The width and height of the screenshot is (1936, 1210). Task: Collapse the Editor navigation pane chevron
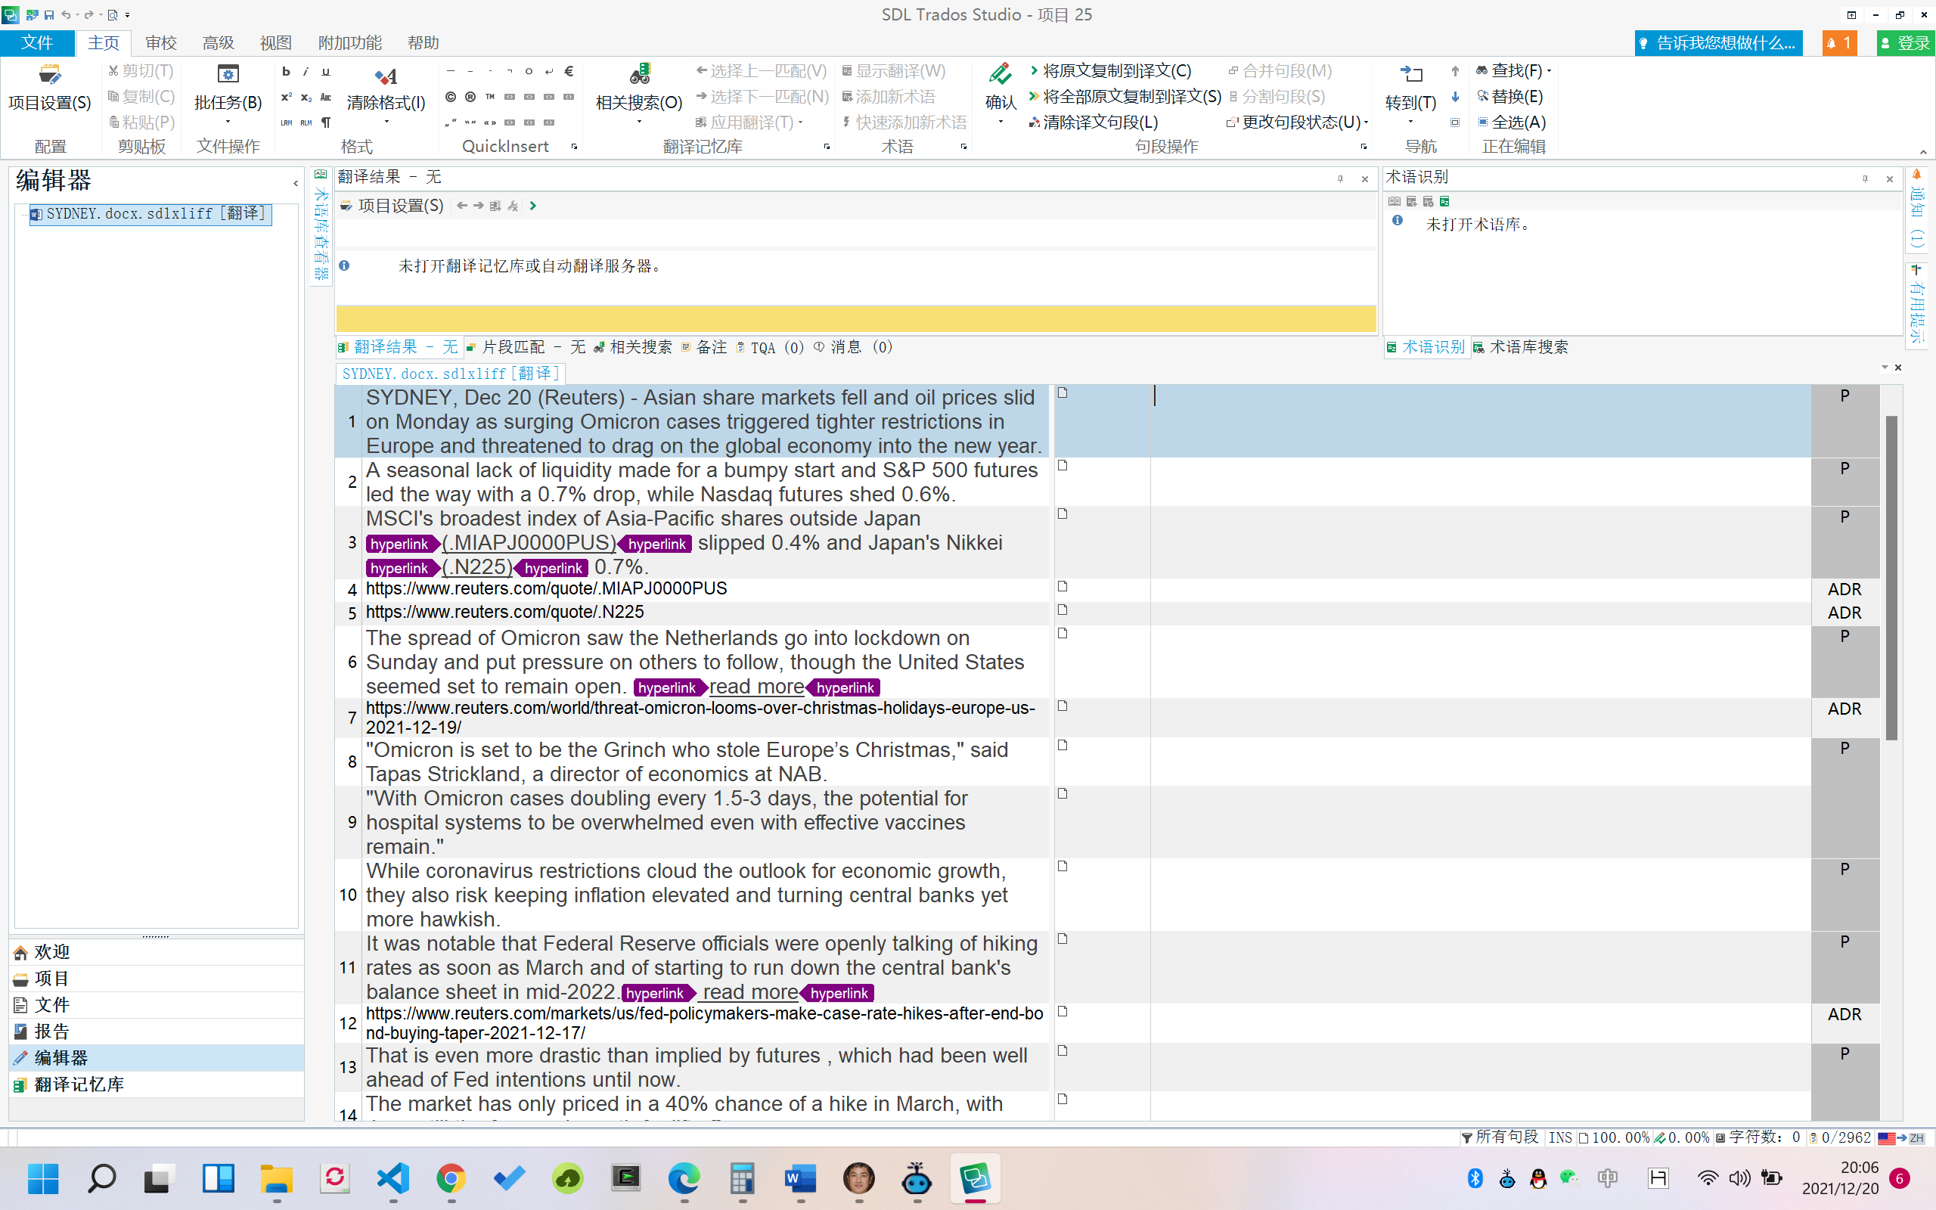coord(295,183)
